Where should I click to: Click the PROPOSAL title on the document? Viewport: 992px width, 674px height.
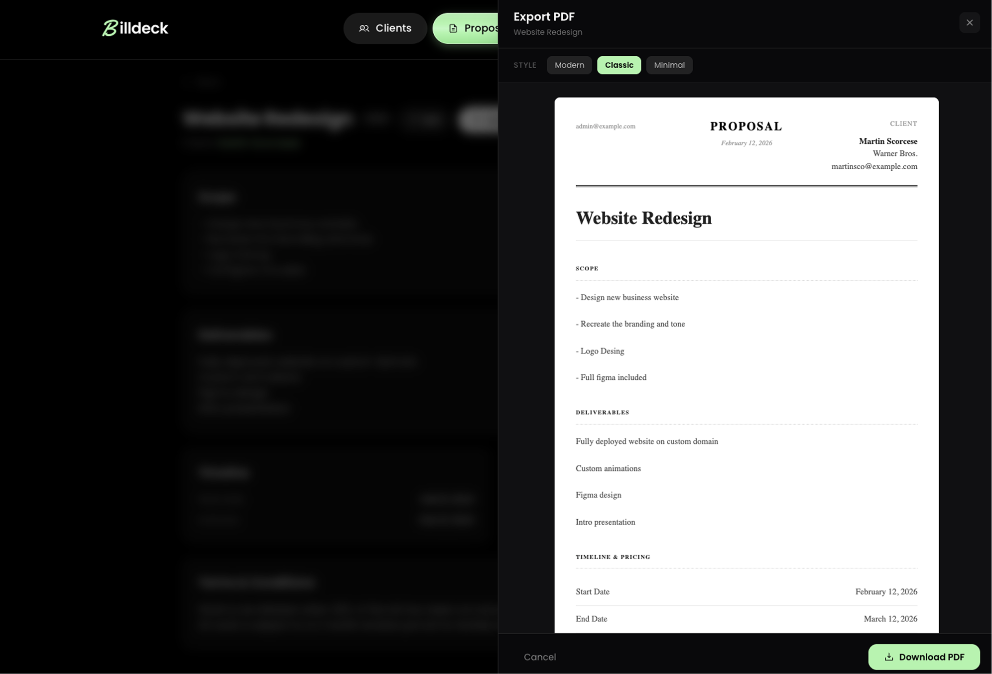click(746, 126)
